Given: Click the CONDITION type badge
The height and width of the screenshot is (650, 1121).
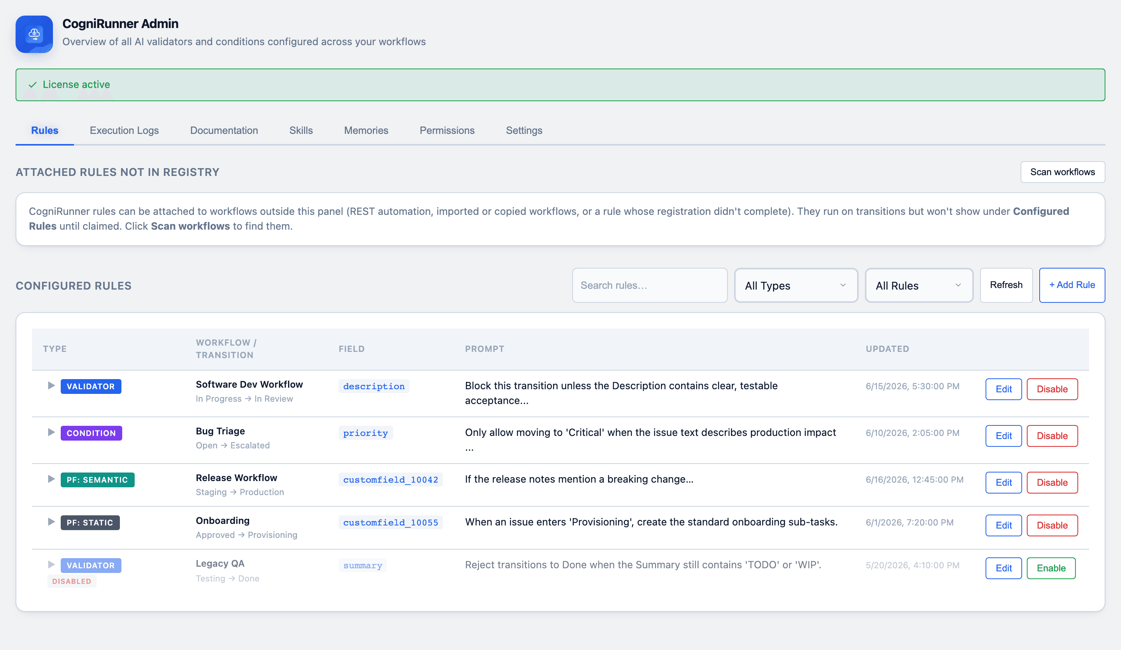Looking at the screenshot, I should (x=91, y=433).
